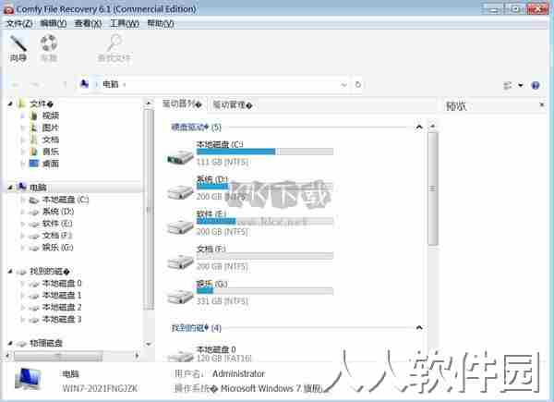The height and width of the screenshot is (402, 554).
Task: Click the computer icon in status bar
Action: 29,379
